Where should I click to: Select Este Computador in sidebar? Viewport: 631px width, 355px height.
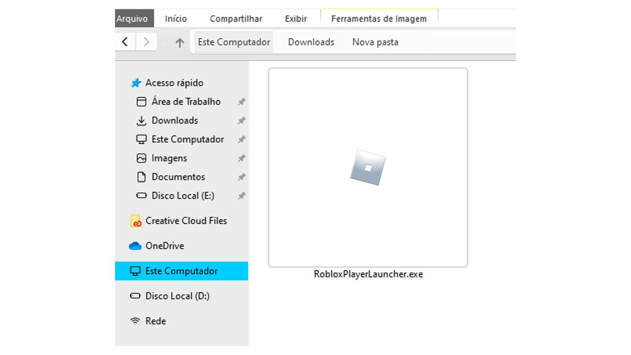[181, 271]
